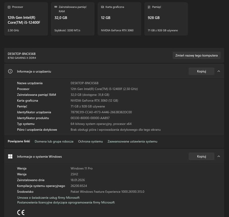The image size is (229, 217).
Task: Copy device info with the upper Kopiuj button
Action: point(201,71)
